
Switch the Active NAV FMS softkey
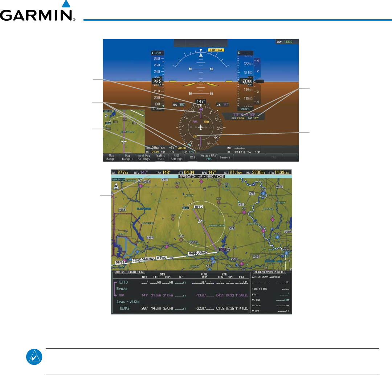(209, 158)
